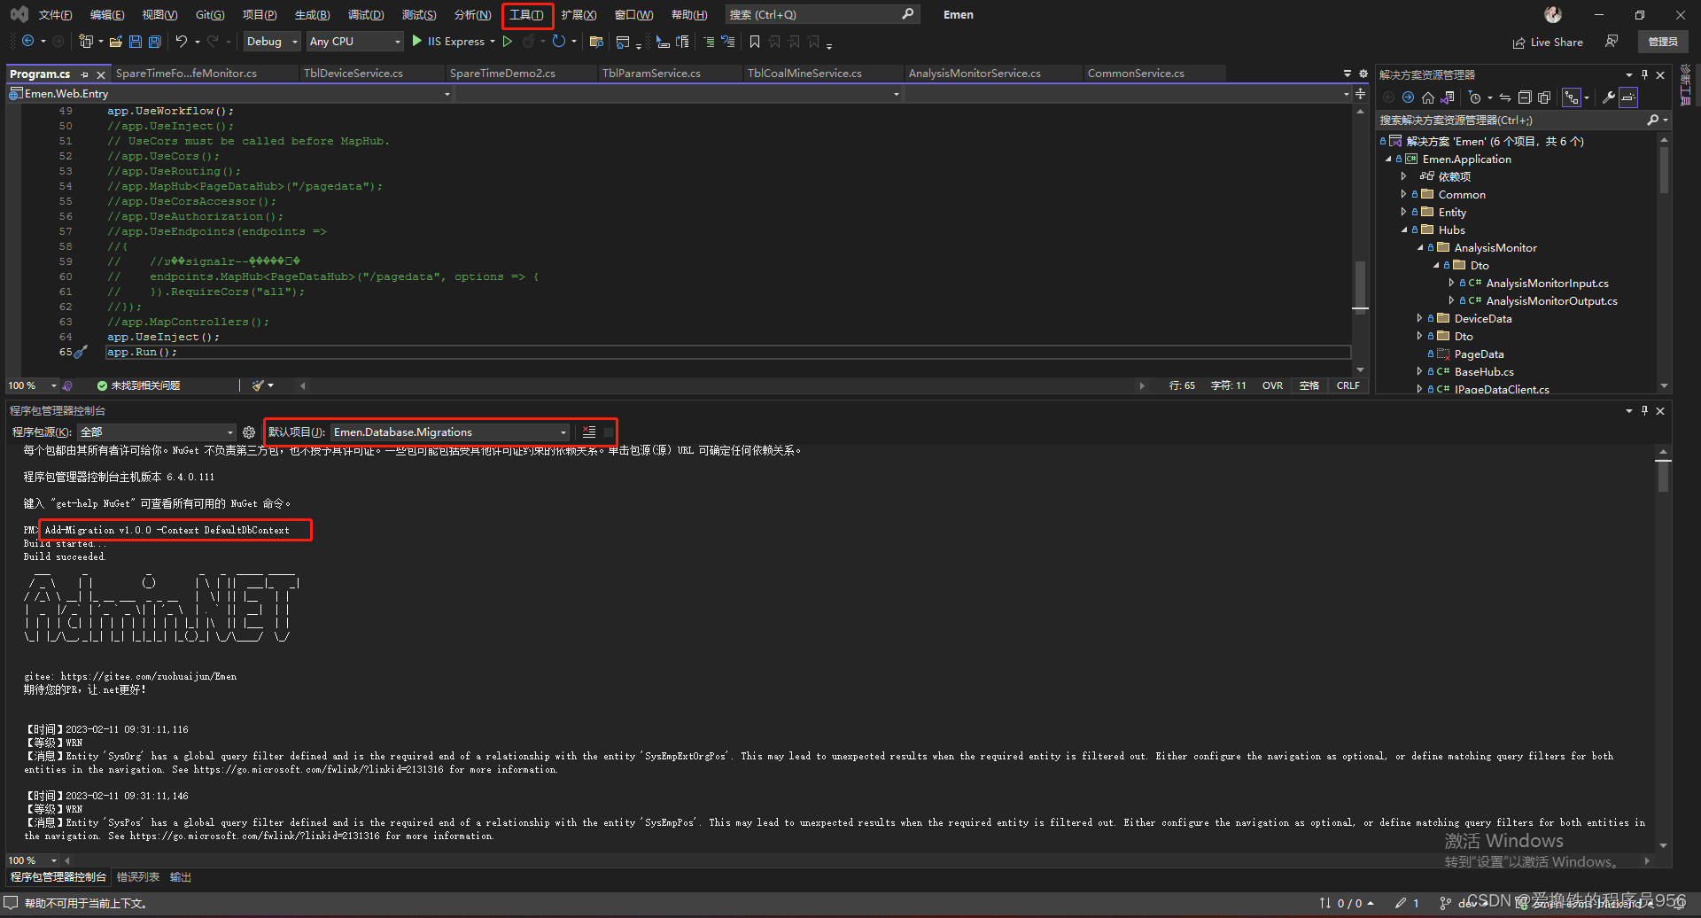The width and height of the screenshot is (1701, 918).
Task: Open the editor 100% zoom selector
Action: (31, 385)
